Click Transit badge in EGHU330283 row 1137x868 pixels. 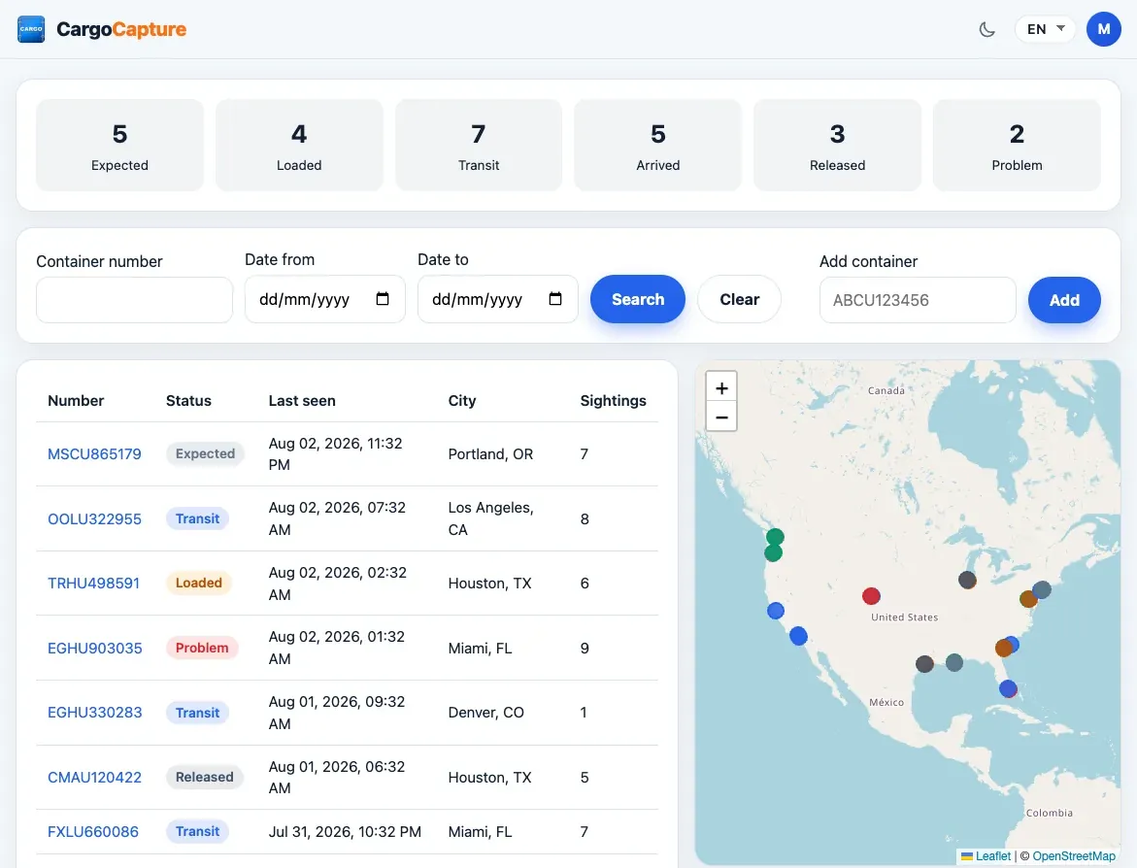pyautogui.click(x=197, y=712)
